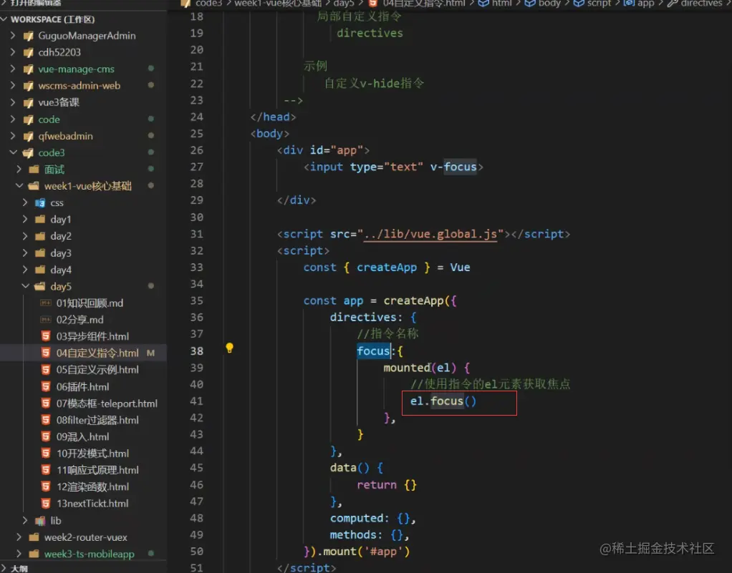
Task: Click the HTML5 icon of 03异步组件.html
Action: [46, 336]
